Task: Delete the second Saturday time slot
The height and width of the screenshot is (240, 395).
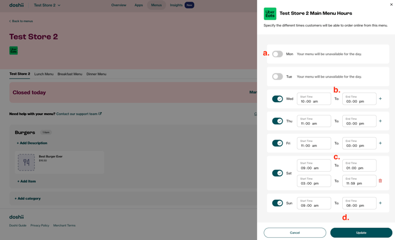Action: click(x=381, y=181)
